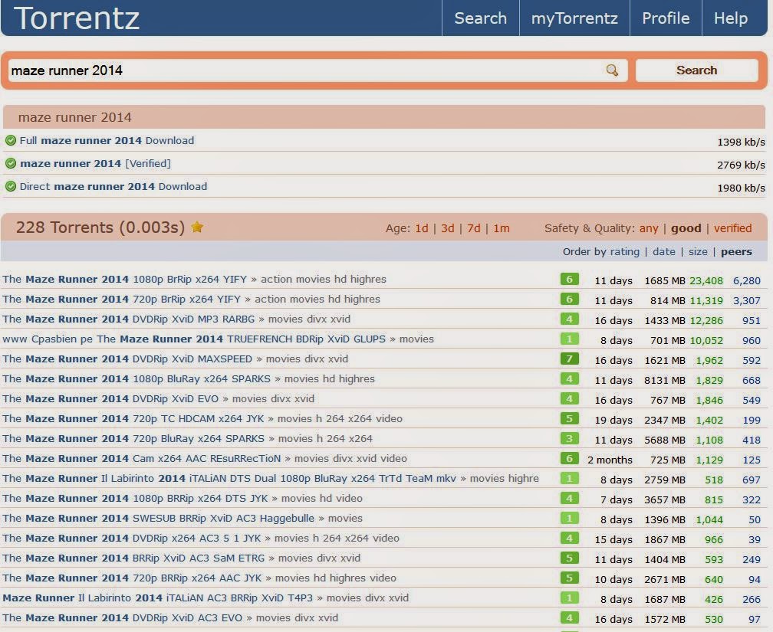Screen dimensions: 773x632
Task: Set Safety & Quality to verified
Action: click(732, 228)
